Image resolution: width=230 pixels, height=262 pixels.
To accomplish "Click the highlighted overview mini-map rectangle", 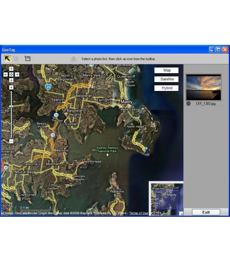I will click(x=167, y=199).
